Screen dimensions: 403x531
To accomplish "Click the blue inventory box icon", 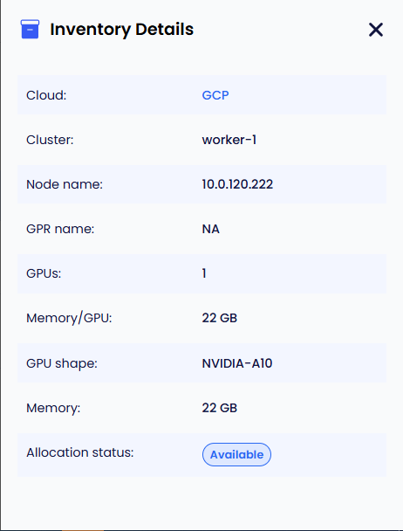I will (x=30, y=29).
